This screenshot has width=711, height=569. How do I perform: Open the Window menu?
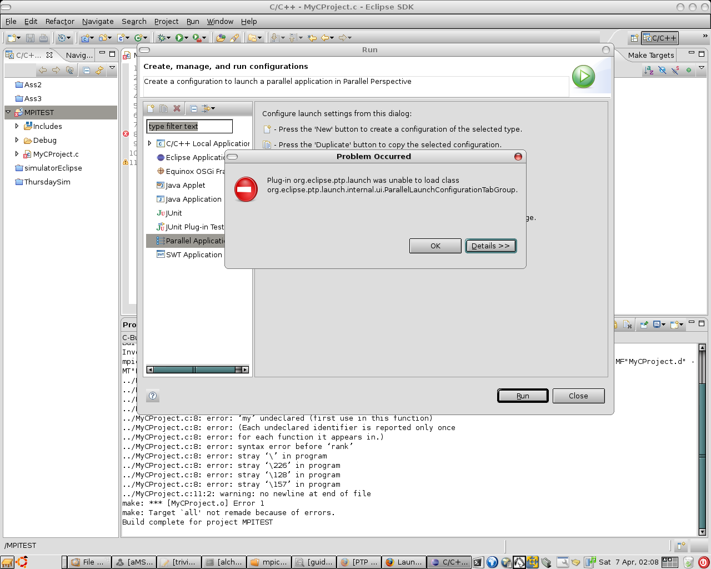(220, 21)
